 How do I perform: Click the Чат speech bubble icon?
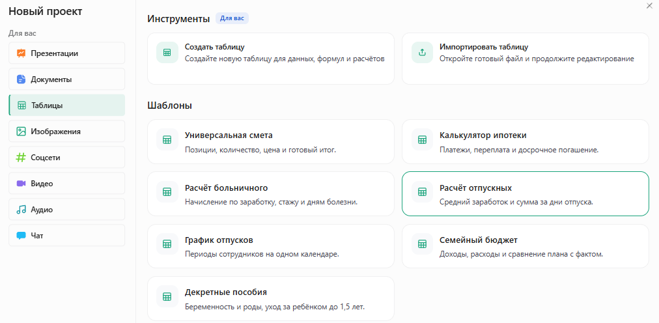21,236
